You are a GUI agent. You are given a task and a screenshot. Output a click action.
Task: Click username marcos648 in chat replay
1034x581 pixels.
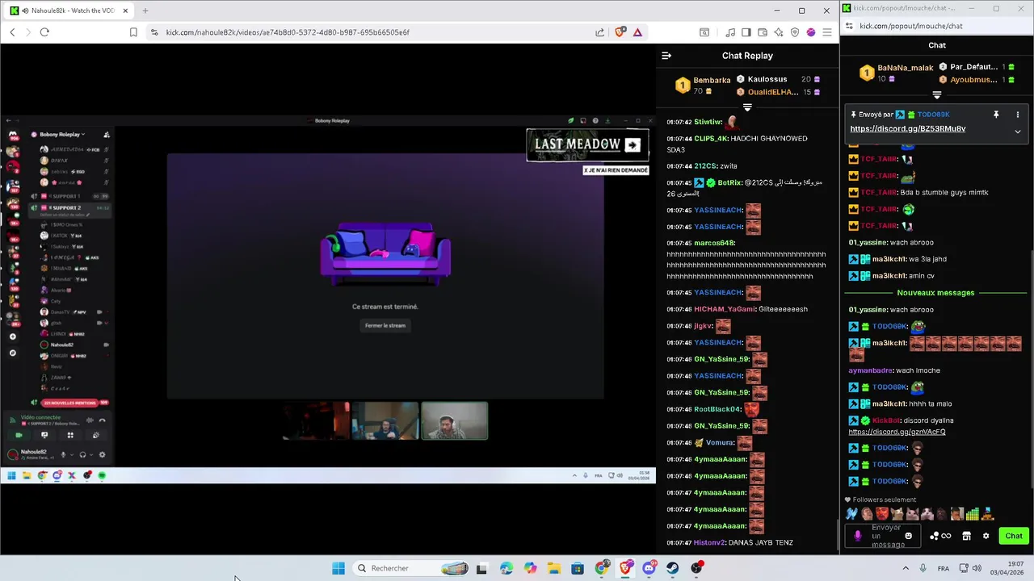tap(714, 243)
